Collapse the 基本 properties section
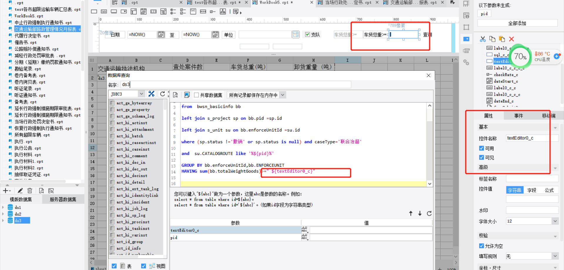Screen dimensions: 564x270 tap(555, 128)
